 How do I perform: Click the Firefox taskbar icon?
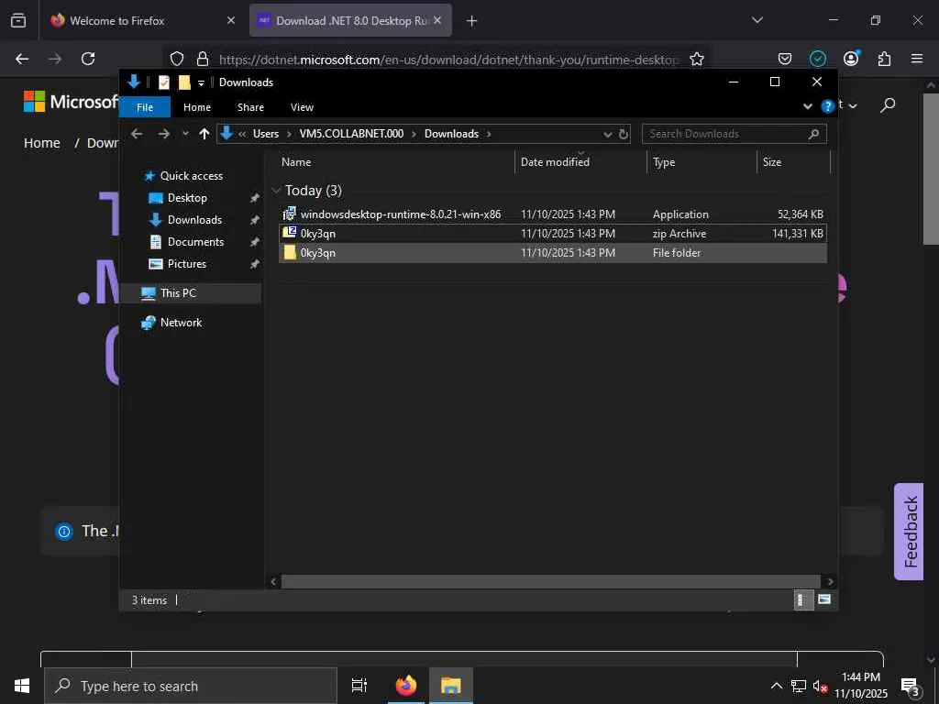[x=405, y=686]
